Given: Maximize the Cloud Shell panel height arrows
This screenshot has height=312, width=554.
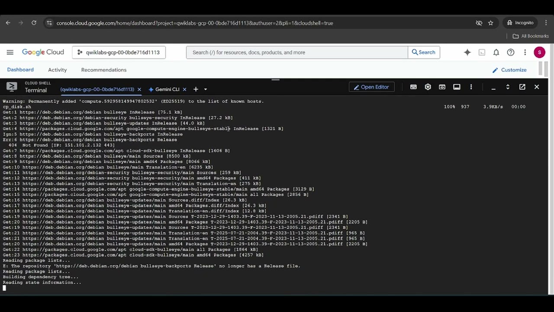Looking at the screenshot, I should [508, 87].
